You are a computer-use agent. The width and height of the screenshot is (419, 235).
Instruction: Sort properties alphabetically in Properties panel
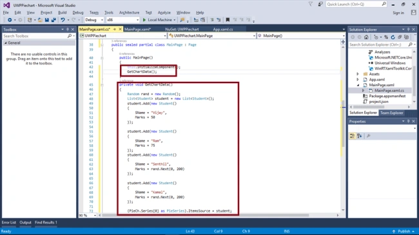pos(360,136)
